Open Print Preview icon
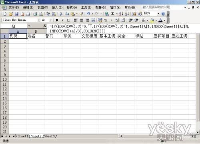 pos(41,14)
